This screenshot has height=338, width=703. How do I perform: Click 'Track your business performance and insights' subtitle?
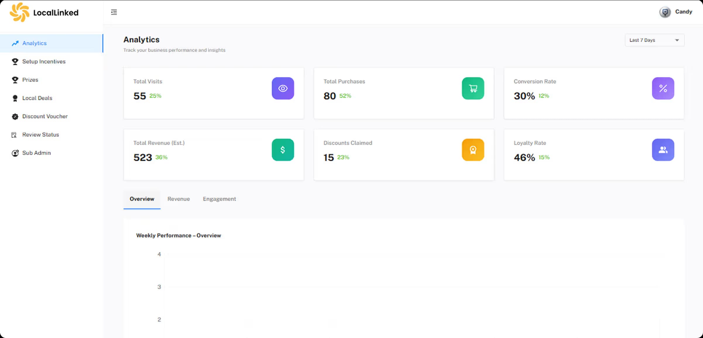coord(174,50)
